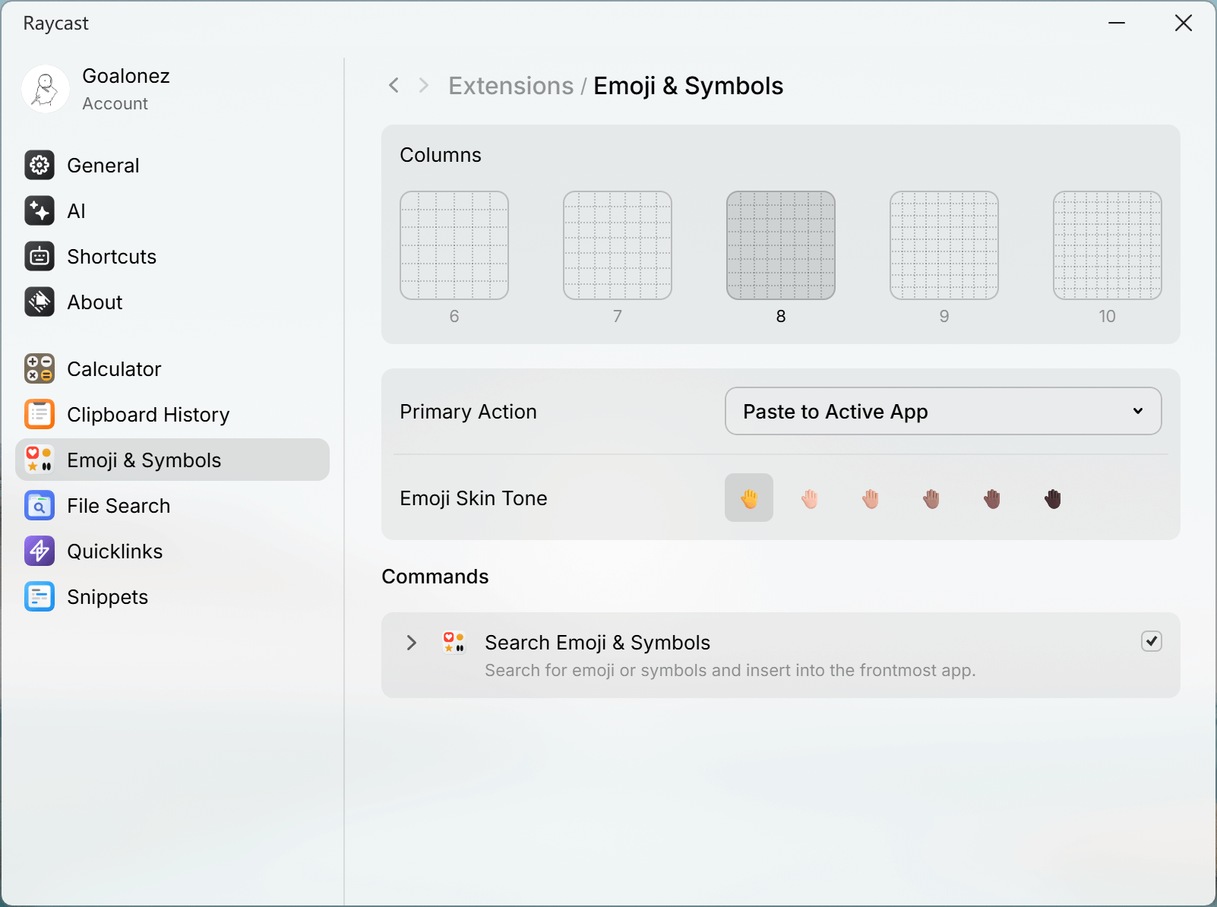Screen dimensions: 1217x907
Task: Click the Shortcuts keyboard icon
Action: [x=40, y=256]
